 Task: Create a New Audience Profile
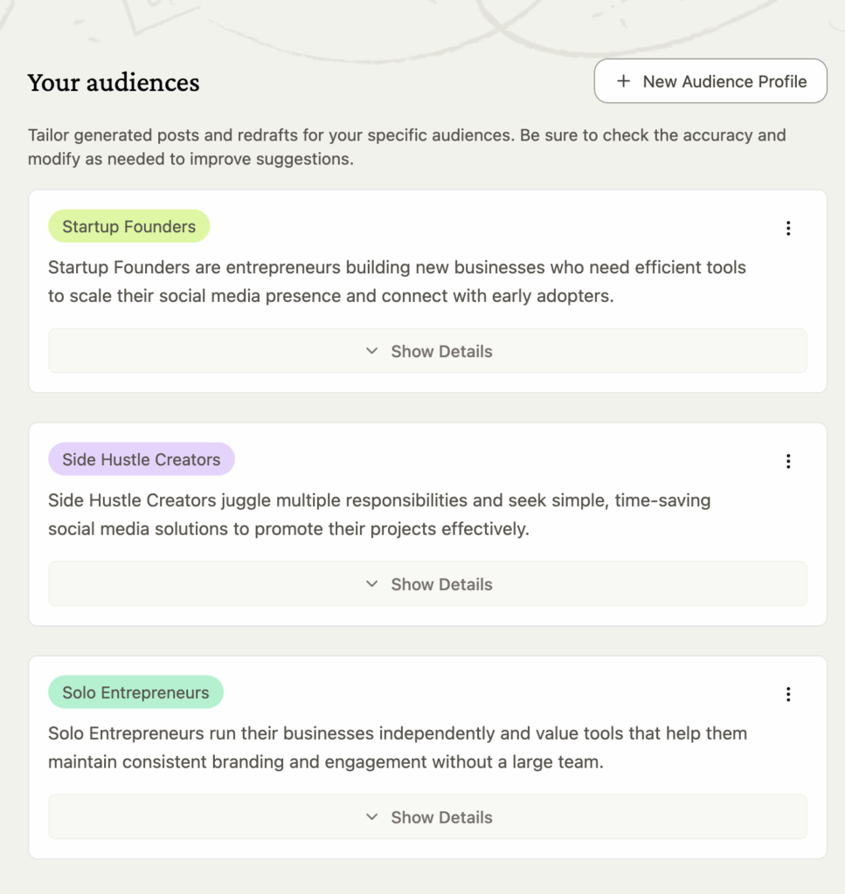click(x=710, y=81)
